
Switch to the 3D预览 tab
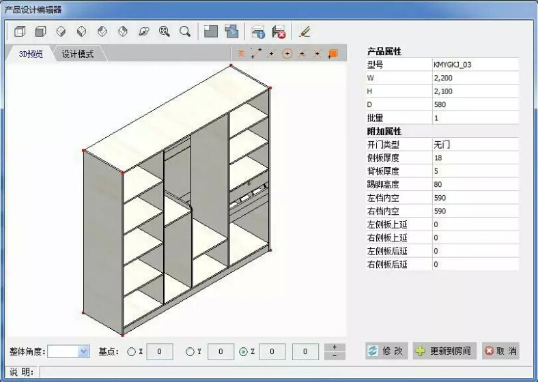(x=30, y=54)
